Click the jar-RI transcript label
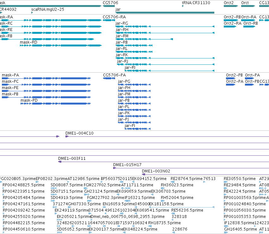Viewport: 269px width, 234px height. click(x=130, y=68)
